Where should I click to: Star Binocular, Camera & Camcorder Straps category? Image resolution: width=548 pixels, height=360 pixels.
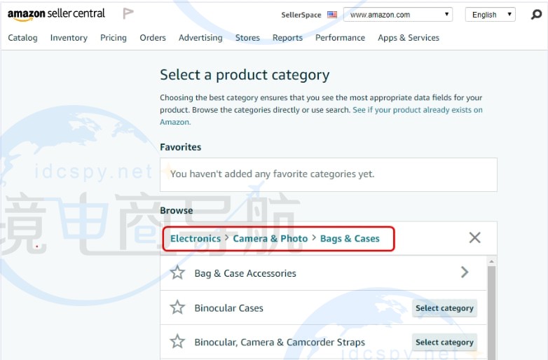point(178,342)
